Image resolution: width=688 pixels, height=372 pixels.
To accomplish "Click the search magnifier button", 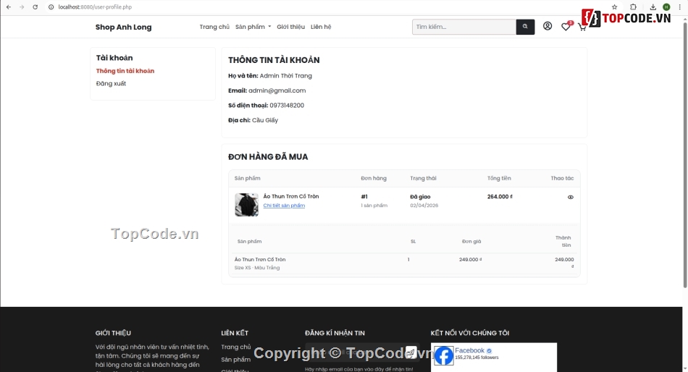I will [525, 27].
